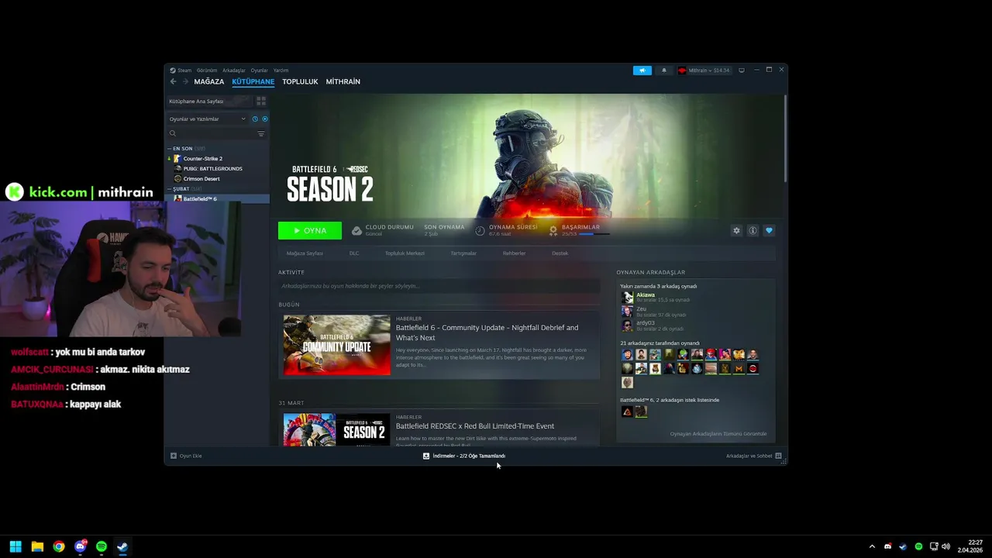Open Mithrain account dropdown
The width and height of the screenshot is (992, 558).
[x=704, y=71]
